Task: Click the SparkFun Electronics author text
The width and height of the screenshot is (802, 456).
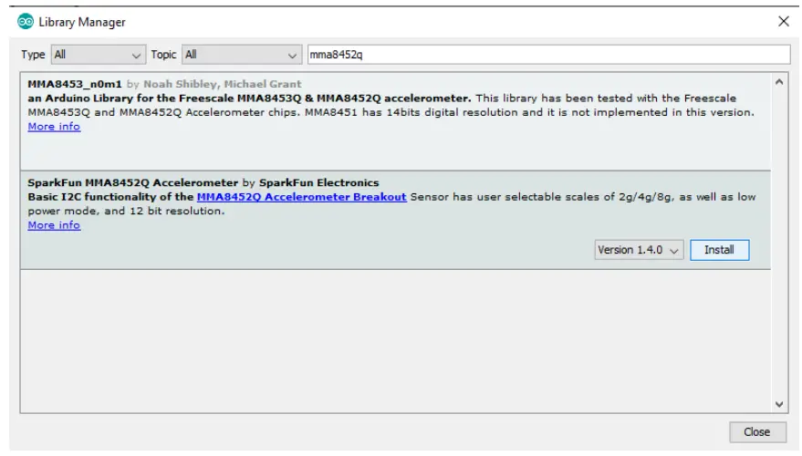Action: pos(318,183)
